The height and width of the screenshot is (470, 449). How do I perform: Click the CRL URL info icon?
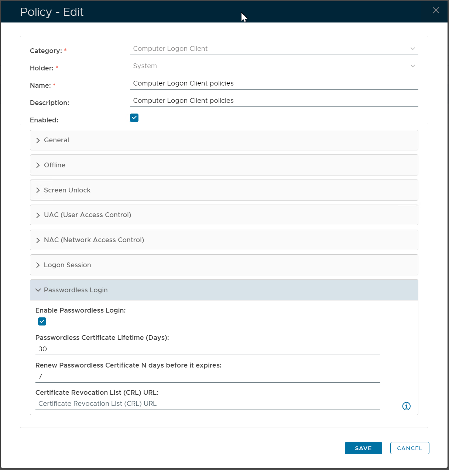tap(406, 406)
